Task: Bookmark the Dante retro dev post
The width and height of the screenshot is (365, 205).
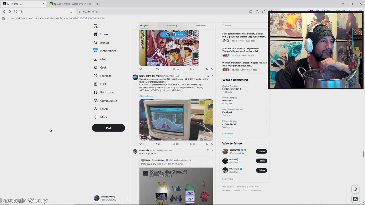Action: (x=207, y=144)
